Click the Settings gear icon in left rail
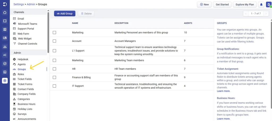The height and width of the screenshot is (121, 272). [5, 81]
